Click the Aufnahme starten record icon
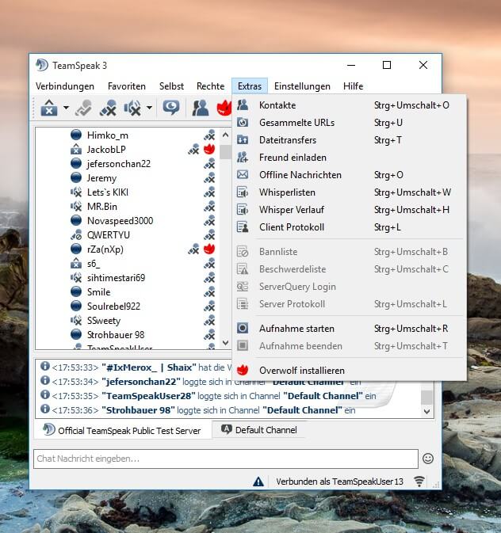The width and height of the screenshot is (501, 533). pyautogui.click(x=243, y=328)
